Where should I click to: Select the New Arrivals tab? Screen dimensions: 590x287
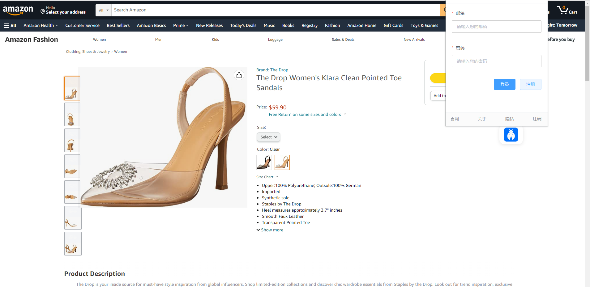tap(414, 40)
